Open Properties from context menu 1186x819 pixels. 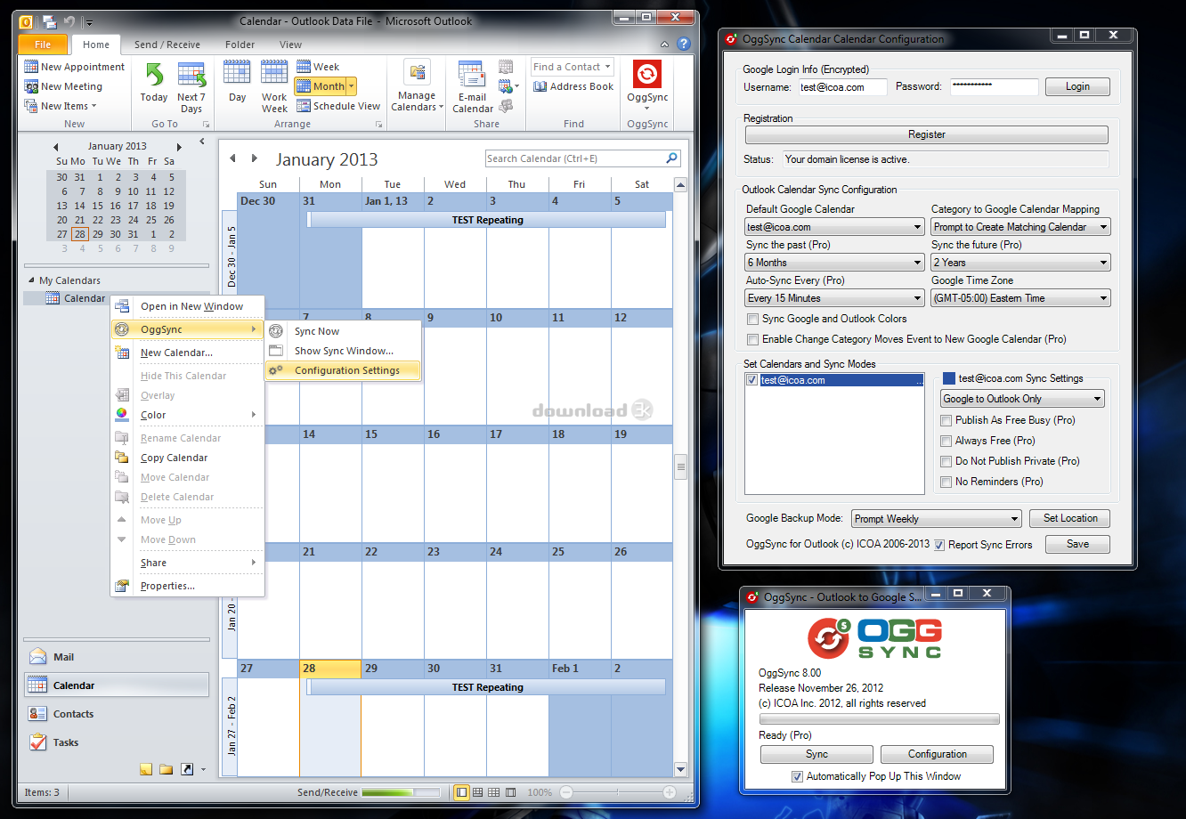tap(188, 586)
